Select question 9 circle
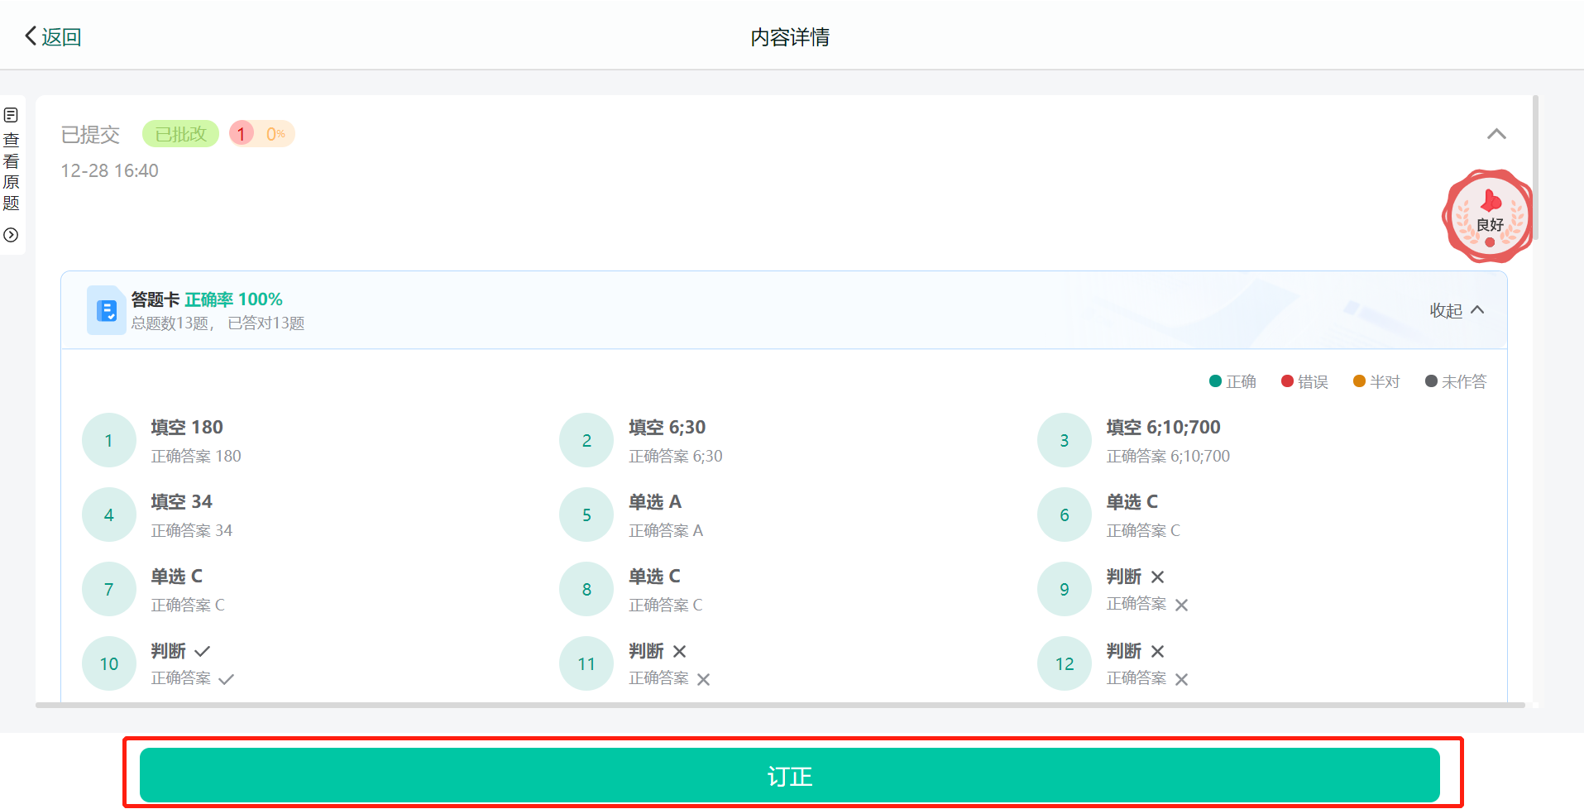This screenshot has height=809, width=1584. click(x=1064, y=589)
